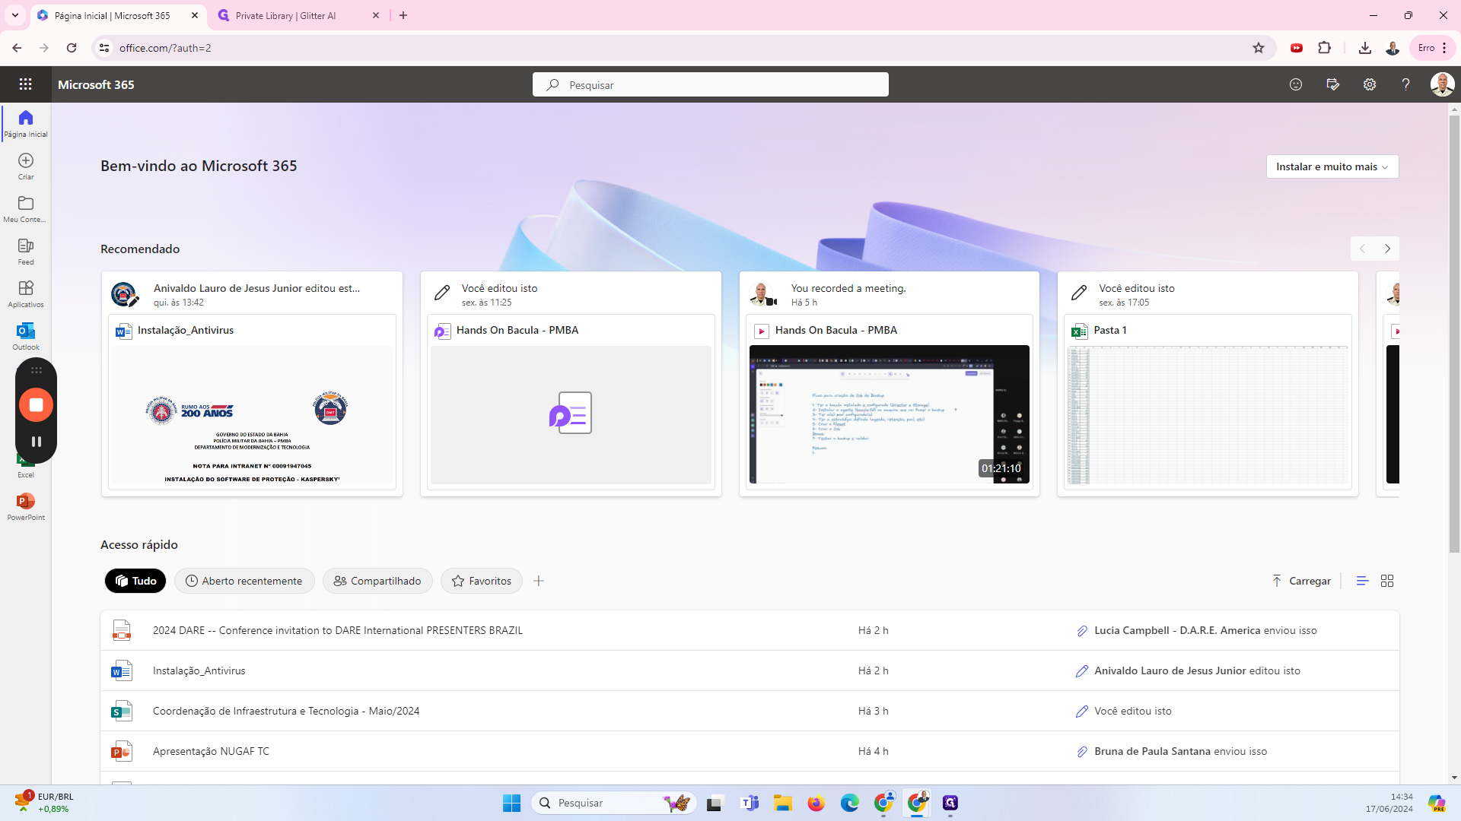
Task: Close the Private Library Glitter AI tab
Action: (x=376, y=15)
